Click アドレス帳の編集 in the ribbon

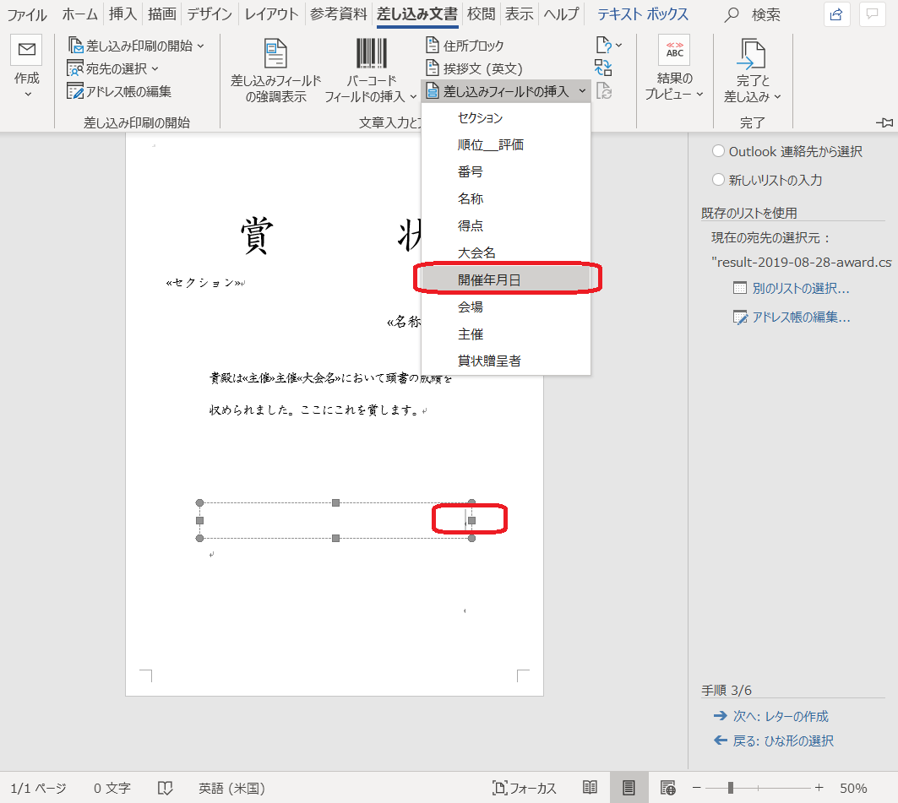coord(120,91)
